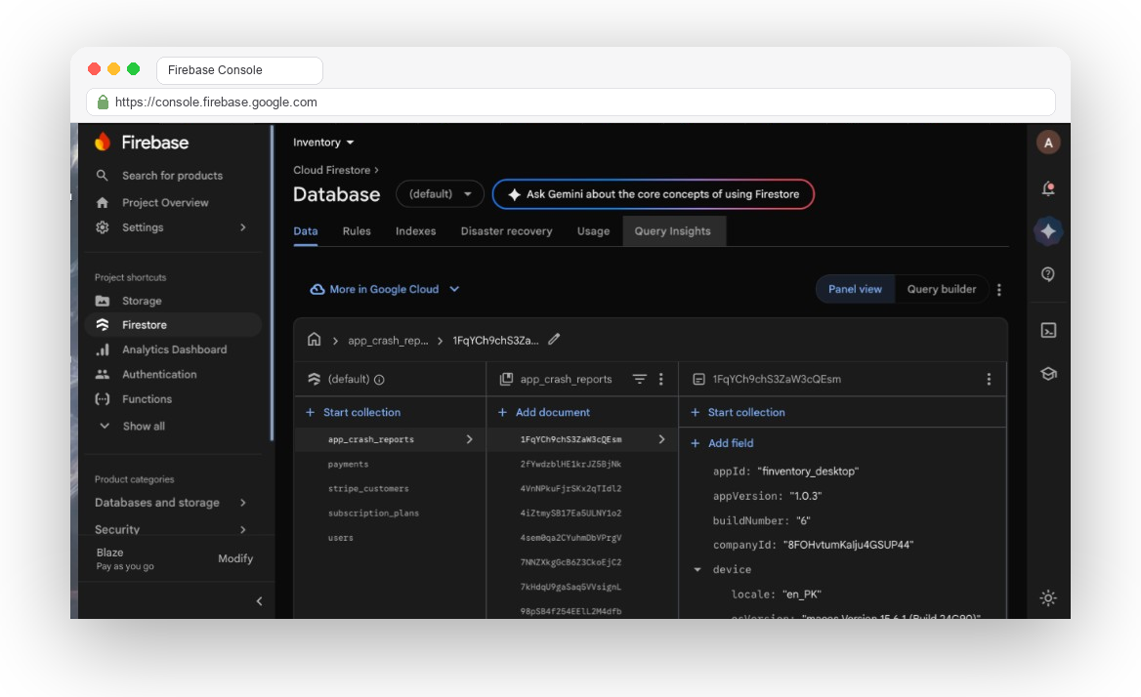Open the filter icon for app_crash_reports
Screen dimensions: 1141x697
click(x=640, y=379)
